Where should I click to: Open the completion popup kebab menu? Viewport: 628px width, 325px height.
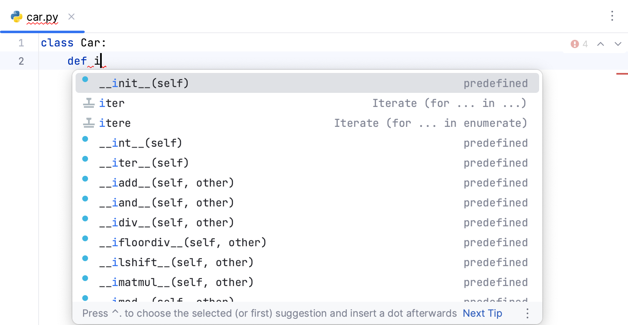coord(527,314)
